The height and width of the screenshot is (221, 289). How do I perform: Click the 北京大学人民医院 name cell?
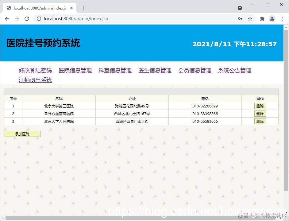pos(59,121)
